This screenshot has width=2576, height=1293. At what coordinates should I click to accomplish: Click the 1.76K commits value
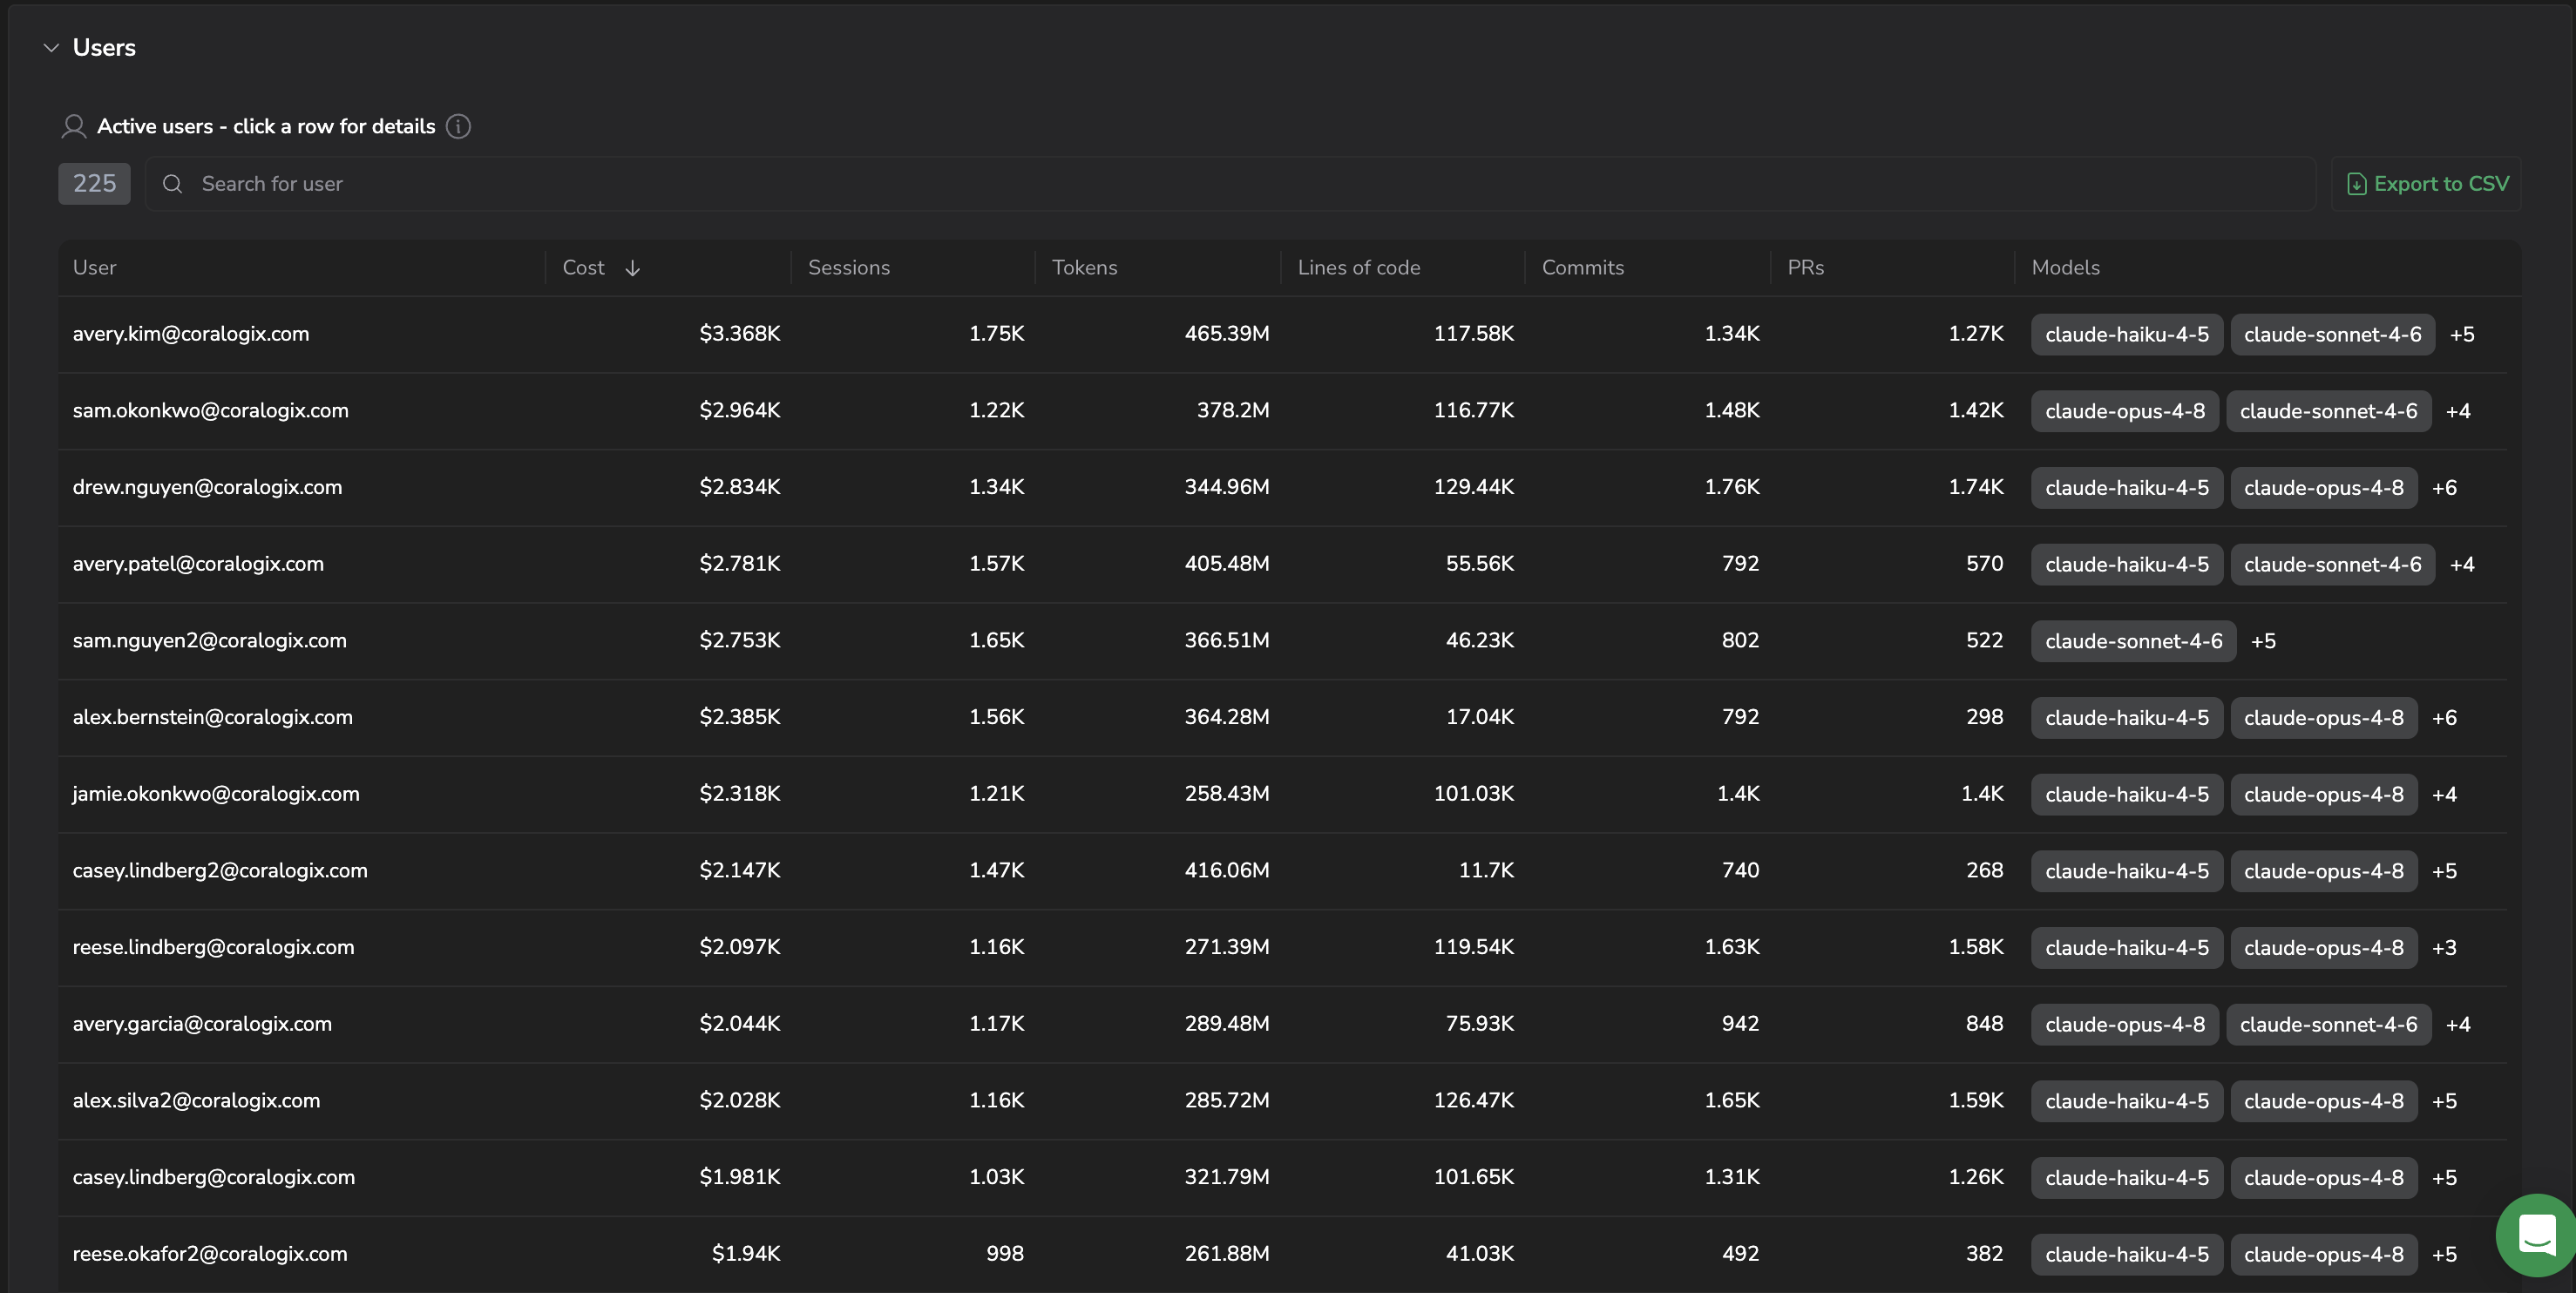(1732, 487)
